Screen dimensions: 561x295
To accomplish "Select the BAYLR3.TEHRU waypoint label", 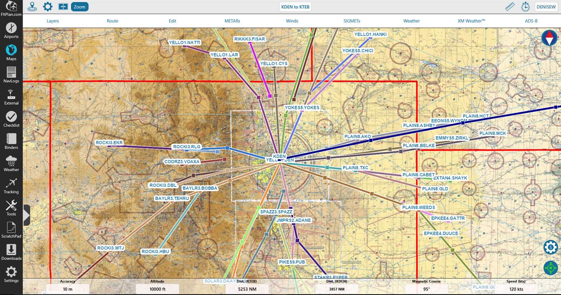I will (172, 198).
